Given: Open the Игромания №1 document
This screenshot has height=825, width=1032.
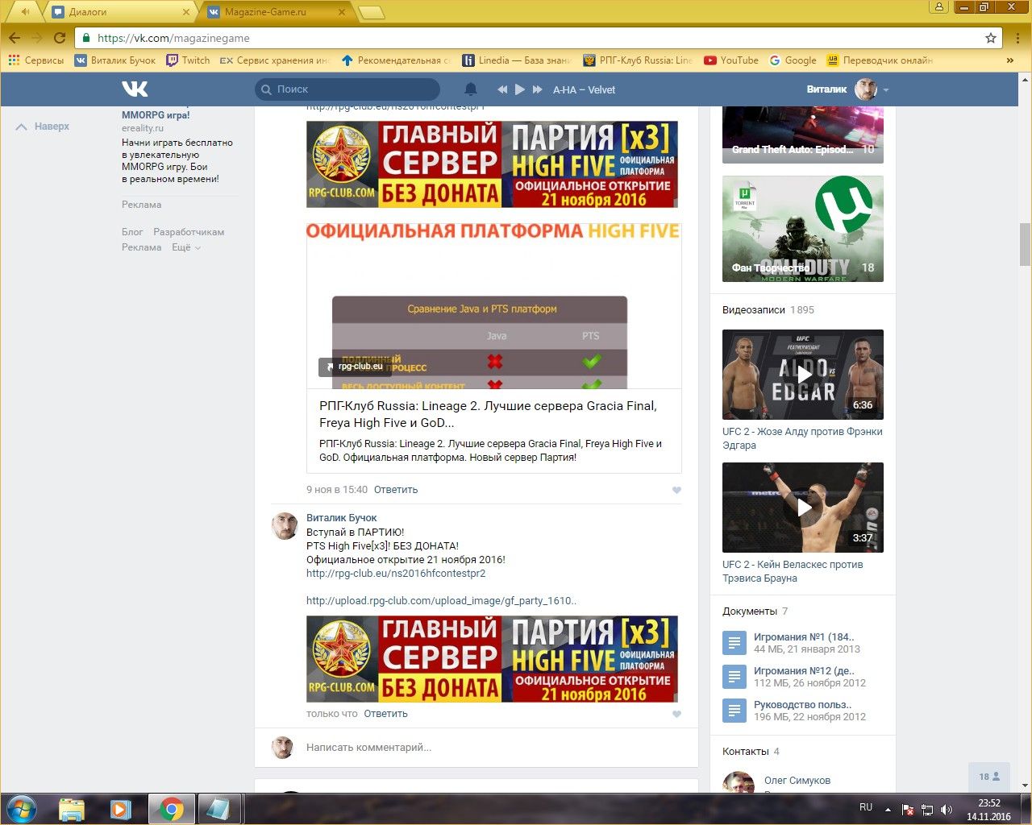Looking at the screenshot, I should [803, 636].
